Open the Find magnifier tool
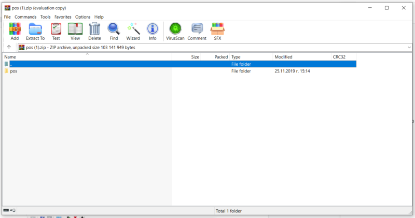Image resolution: width=415 pixels, height=218 pixels. click(x=114, y=31)
